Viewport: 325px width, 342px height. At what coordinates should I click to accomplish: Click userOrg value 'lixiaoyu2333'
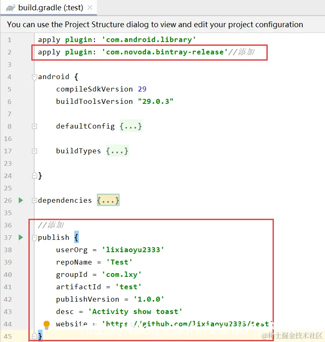[133, 250]
